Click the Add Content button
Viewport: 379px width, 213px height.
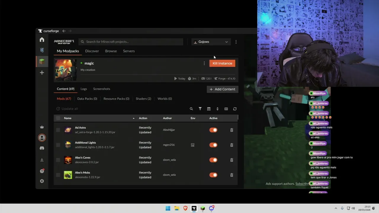pyautogui.click(x=223, y=89)
